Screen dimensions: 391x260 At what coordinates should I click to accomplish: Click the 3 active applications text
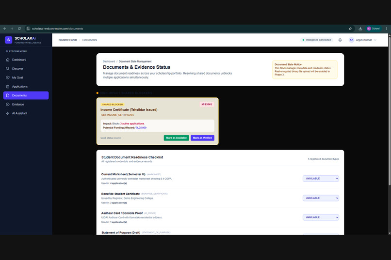point(132,123)
